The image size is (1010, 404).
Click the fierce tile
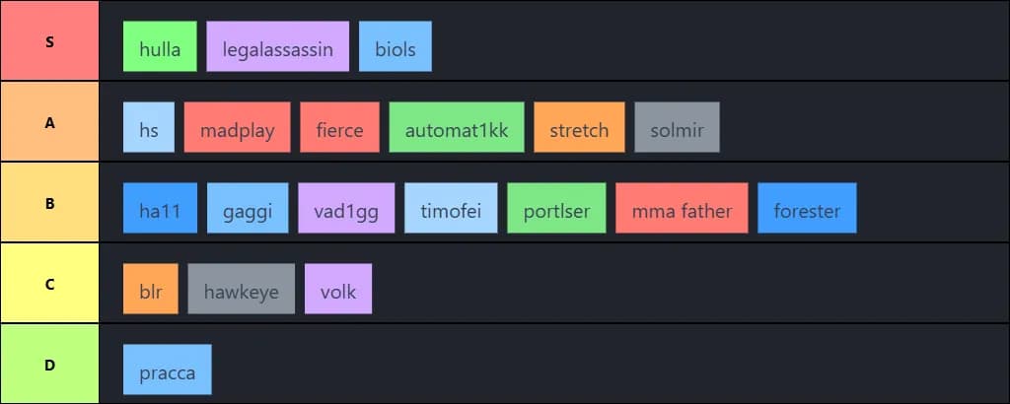click(x=339, y=128)
